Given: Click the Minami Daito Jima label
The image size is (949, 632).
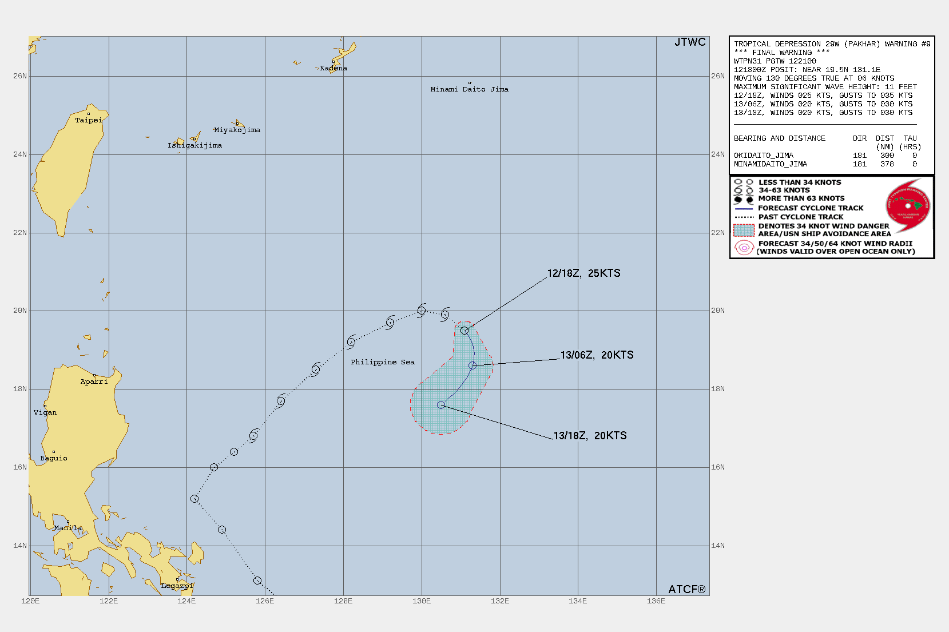Looking at the screenshot, I should [470, 89].
